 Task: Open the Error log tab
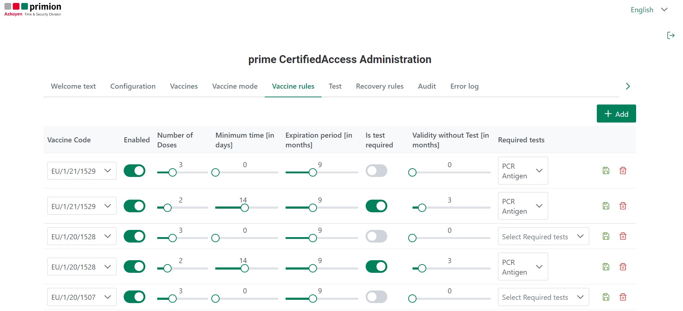[x=464, y=86]
